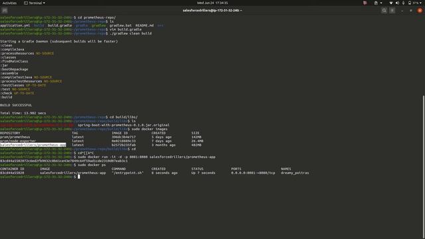Click the microphone icon in tray

coord(403,3)
